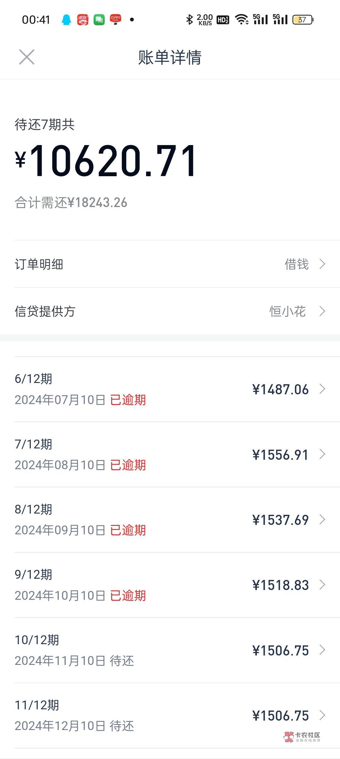Tap the HD call status icon

coord(223,20)
